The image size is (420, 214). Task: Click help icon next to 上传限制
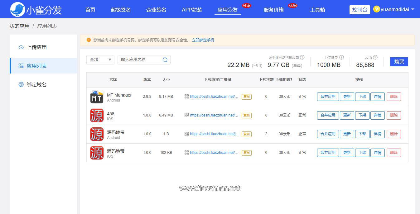(x=341, y=57)
